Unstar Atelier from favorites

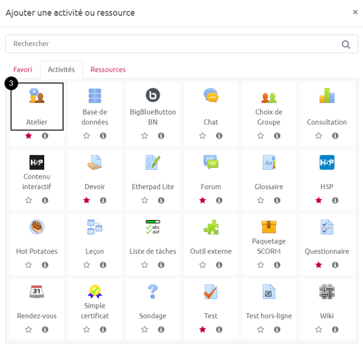pyautogui.click(x=28, y=136)
